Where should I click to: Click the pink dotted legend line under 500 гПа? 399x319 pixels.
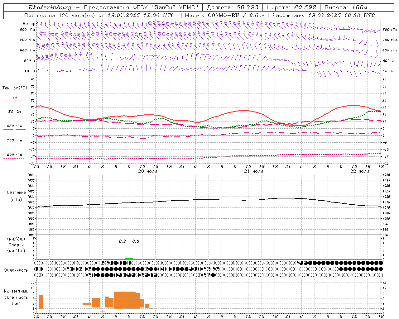[14, 159]
